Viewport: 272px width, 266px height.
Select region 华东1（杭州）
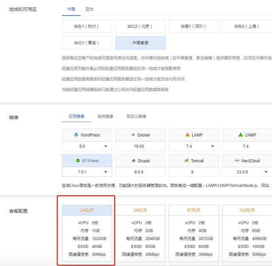click(87, 26)
